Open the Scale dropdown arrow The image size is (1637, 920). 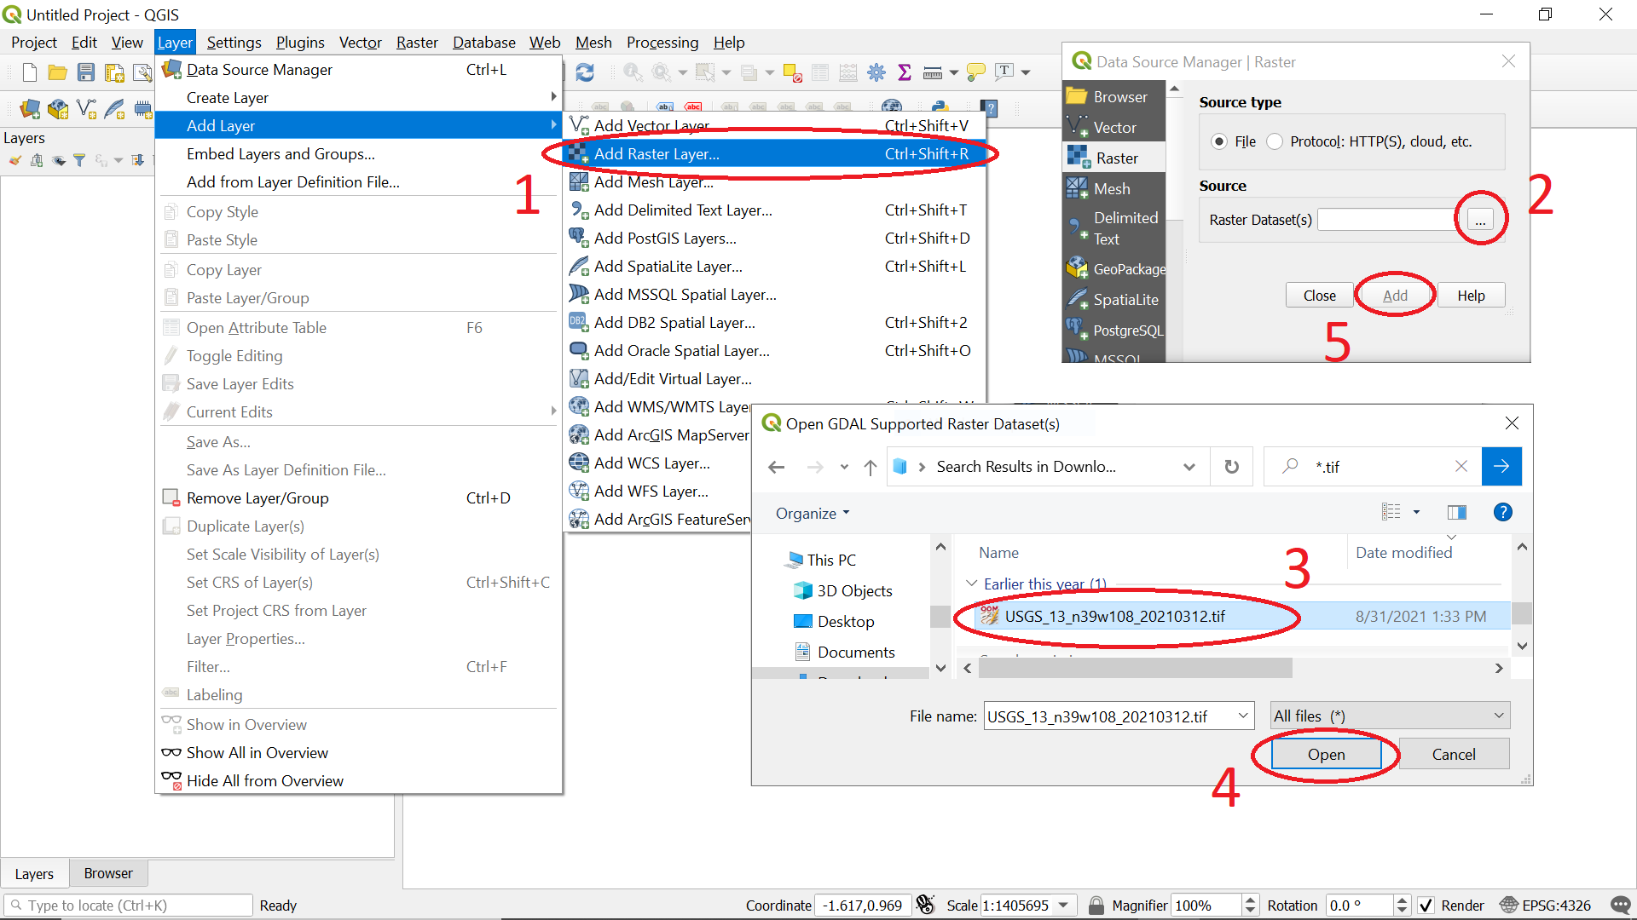(1063, 906)
